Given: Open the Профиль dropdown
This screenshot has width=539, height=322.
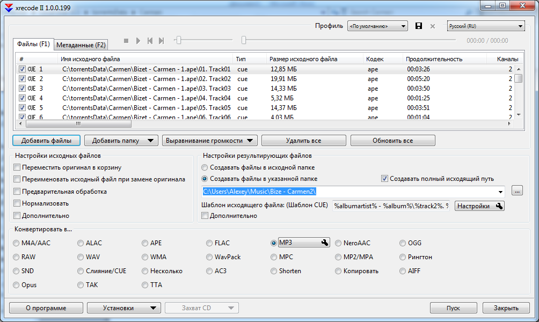Looking at the screenshot, I should click(377, 26).
